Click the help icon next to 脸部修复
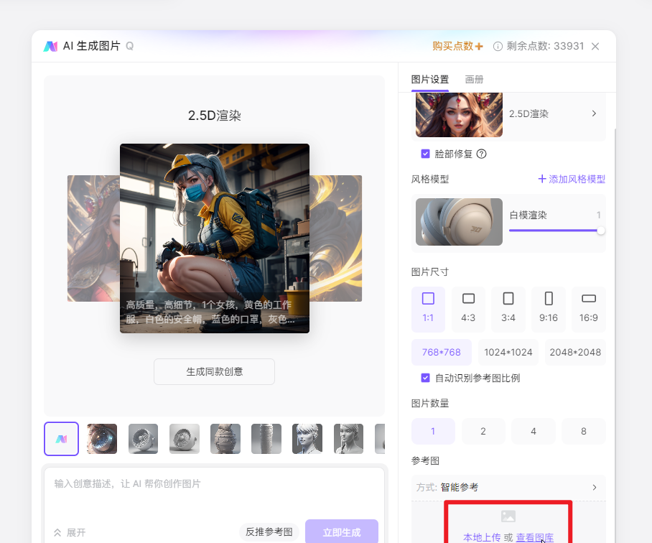Viewport: 652px width, 543px height. pyautogui.click(x=482, y=154)
